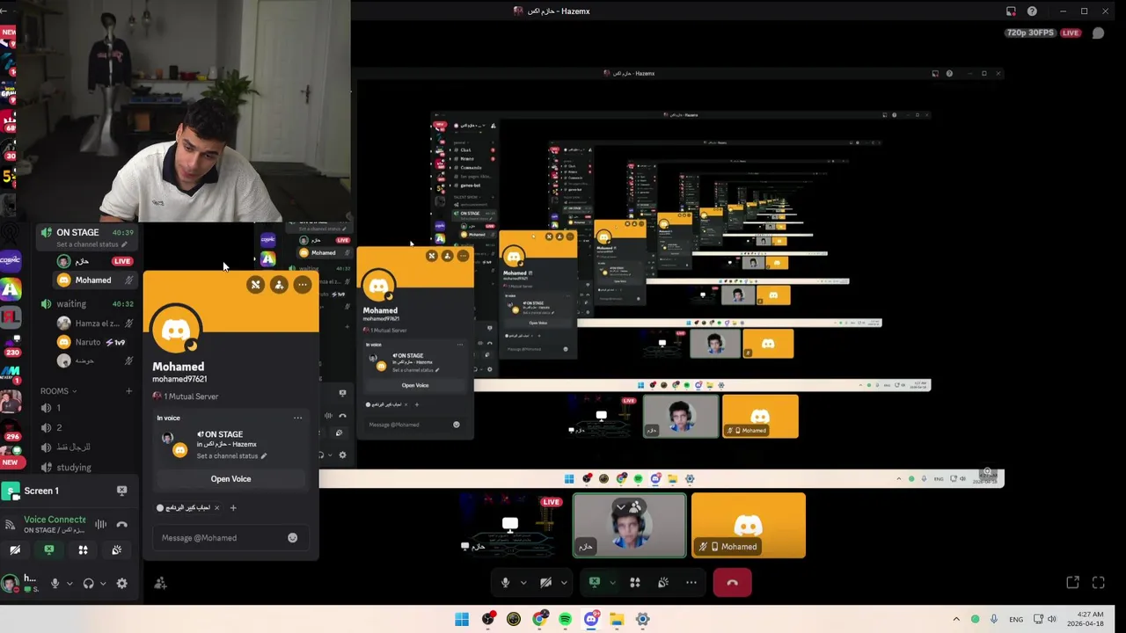Toggle sidebar camera button
1126x633 pixels.
15,549
